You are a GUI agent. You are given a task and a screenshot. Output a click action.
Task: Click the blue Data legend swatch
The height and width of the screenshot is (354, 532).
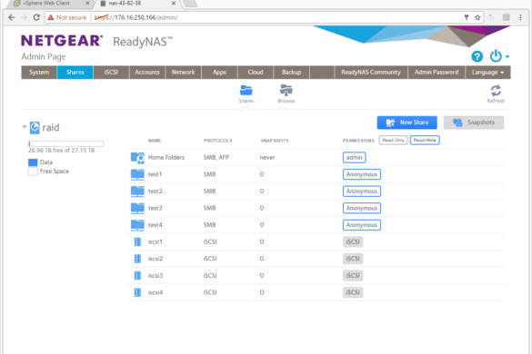click(33, 162)
